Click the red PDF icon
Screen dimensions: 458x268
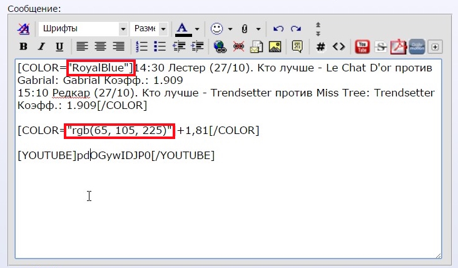[399, 46]
